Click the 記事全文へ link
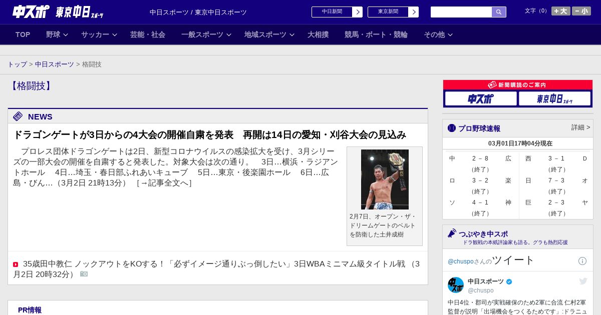Image resolution: width=601 pixels, height=315 pixels. (x=164, y=183)
